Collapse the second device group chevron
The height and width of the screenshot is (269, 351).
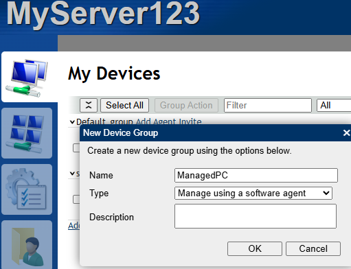72,174
